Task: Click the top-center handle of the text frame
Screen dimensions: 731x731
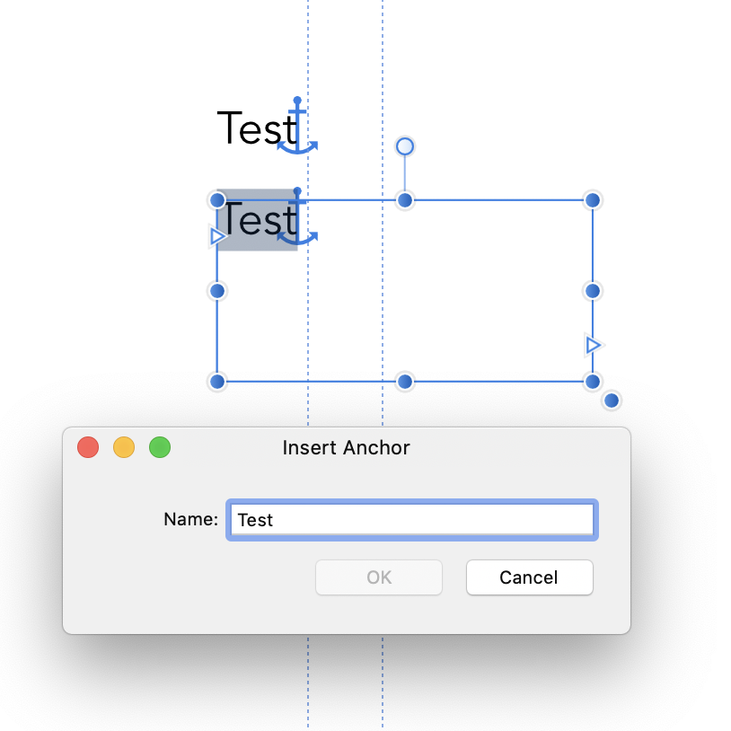Action: [x=405, y=200]
